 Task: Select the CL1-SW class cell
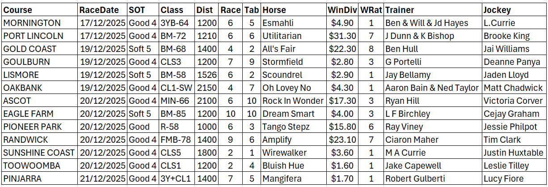[176, 88]
